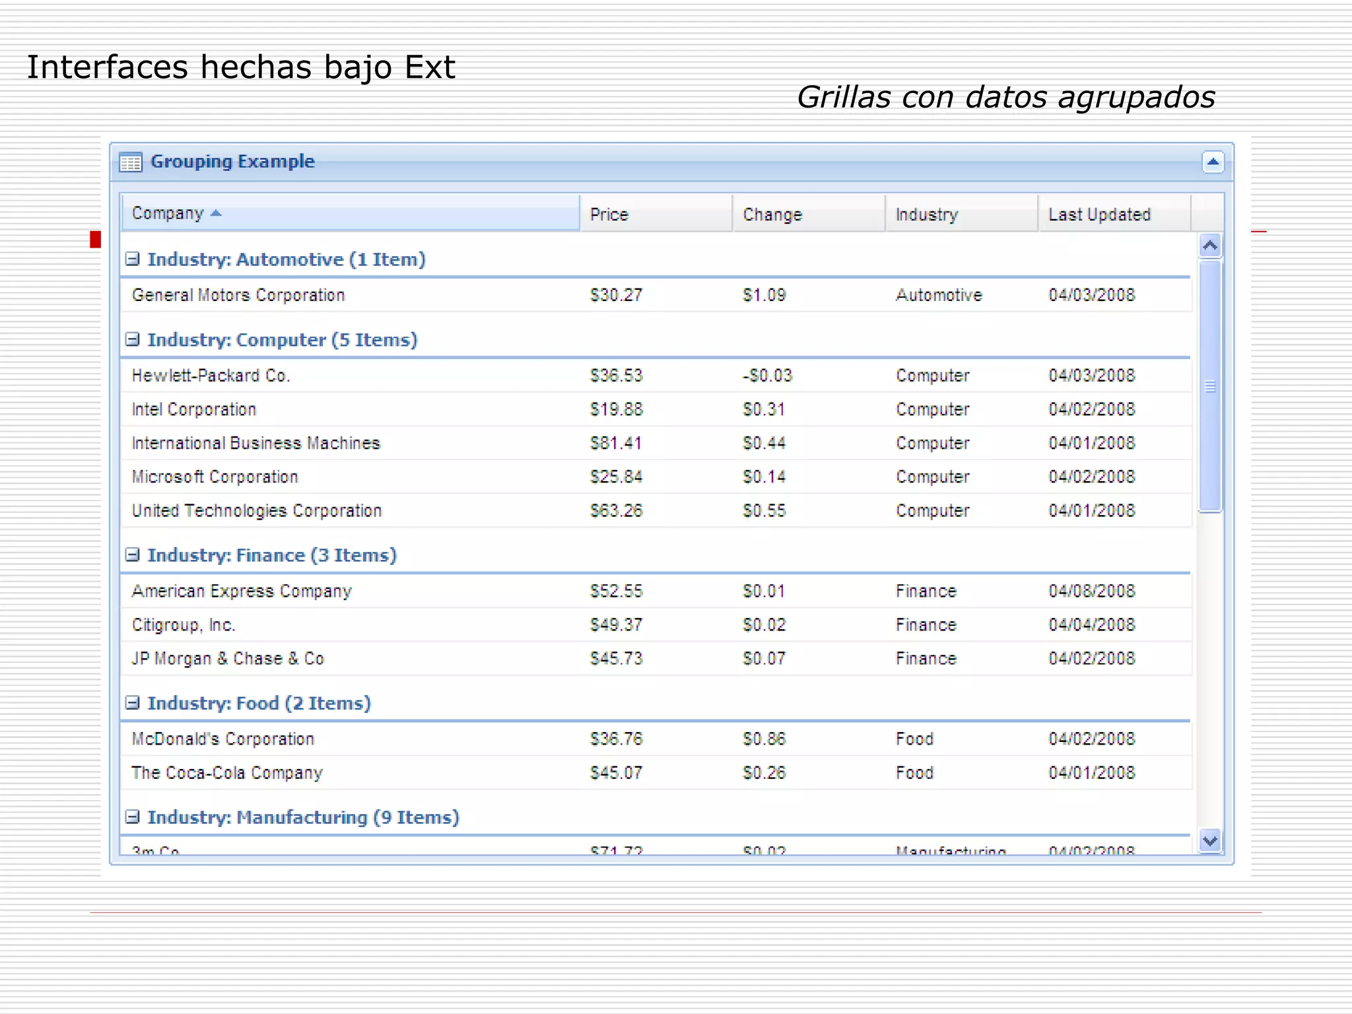Select the Intel Corporation row
Screen dimensions: 1352x1014
pyautogui.click(x=656, y=409)
